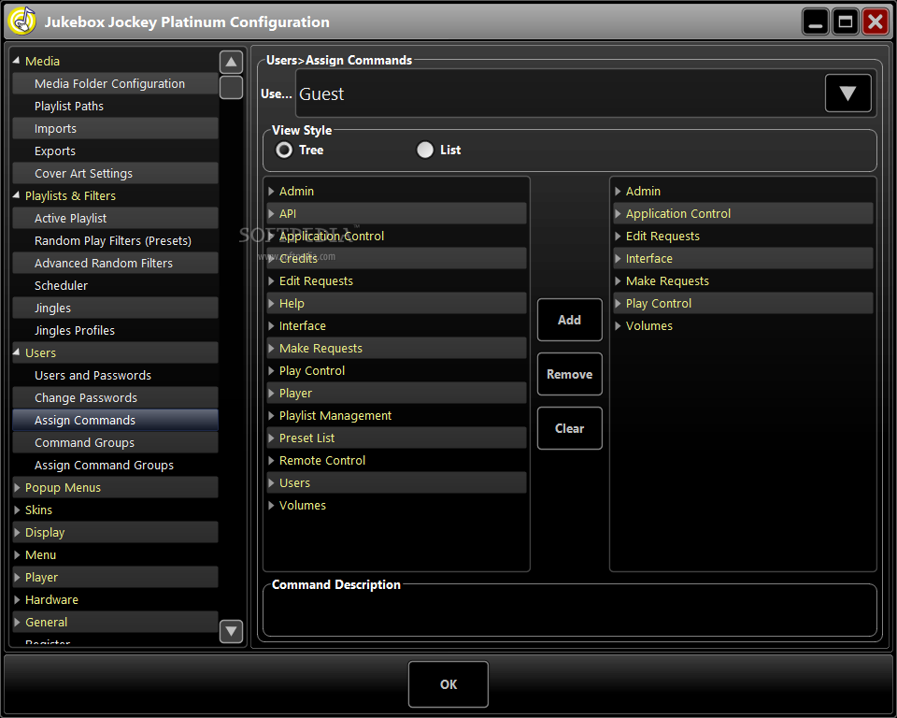
Task: Collapse the Playlists & Filters section
Action: pyautogui.click(x=16, y=195)
